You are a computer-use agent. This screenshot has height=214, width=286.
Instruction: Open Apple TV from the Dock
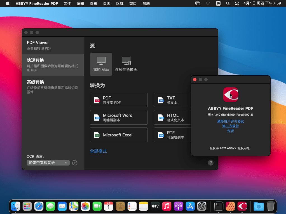pyautogui.click(x=155, y=206)
